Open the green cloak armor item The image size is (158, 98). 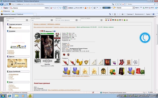37,54
